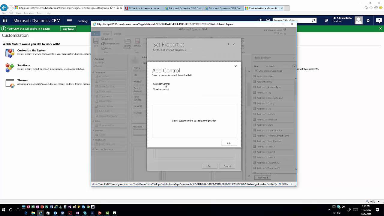The image size is (384, 216).
Task: Open Customize the System
Action: click(32, 50)
